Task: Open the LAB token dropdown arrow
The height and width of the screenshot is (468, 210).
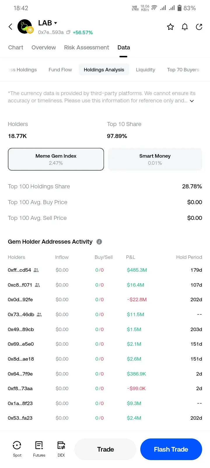Action: (x=55, y=23)
